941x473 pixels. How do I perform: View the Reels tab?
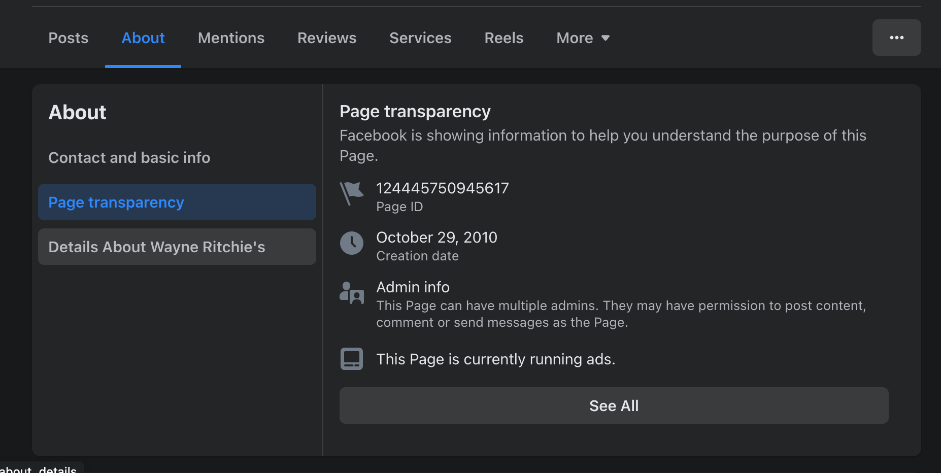point(503,38)
